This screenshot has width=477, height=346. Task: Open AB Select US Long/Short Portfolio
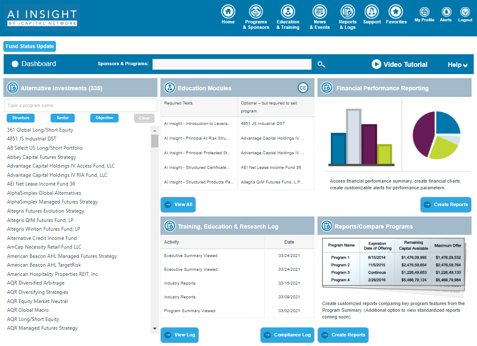[45, 148]
